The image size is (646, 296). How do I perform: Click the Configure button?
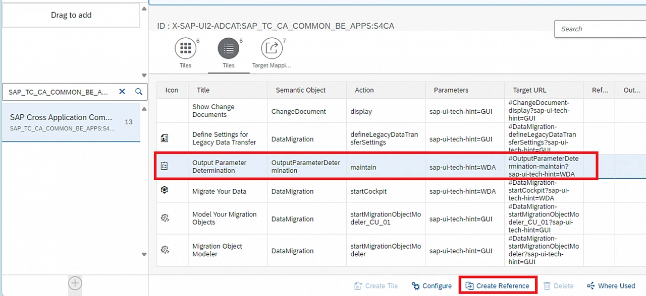point(432,285)
